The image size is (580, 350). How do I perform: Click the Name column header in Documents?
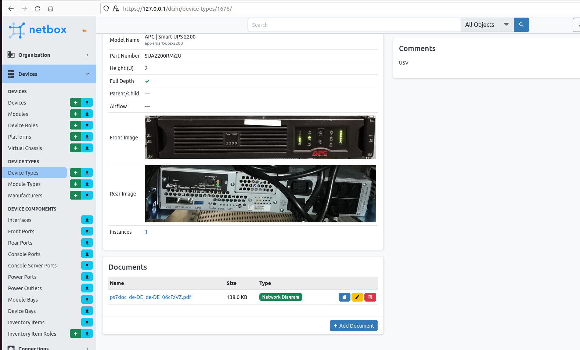coord(117,283)
